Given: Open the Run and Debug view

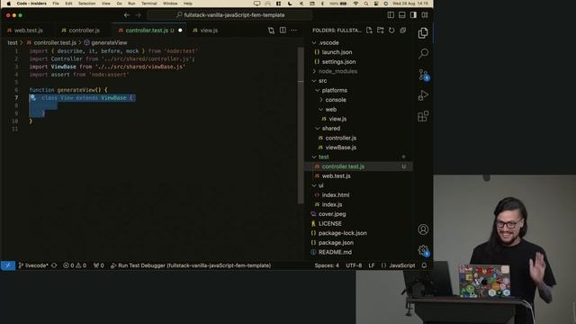Looking at the screenshot, I should point(423,95).
